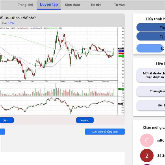
Task: Click the black current price tag
Action: tap(121, 48)
